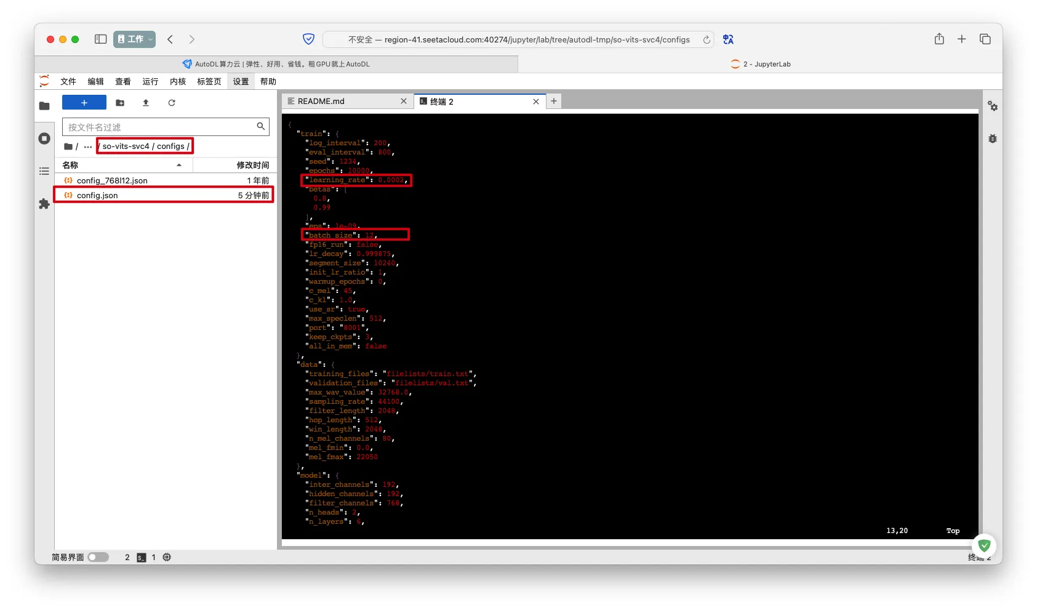Open the property inspector gears icon
Image resolution: width=1037 pixels, height=610 pixels.
993,106
